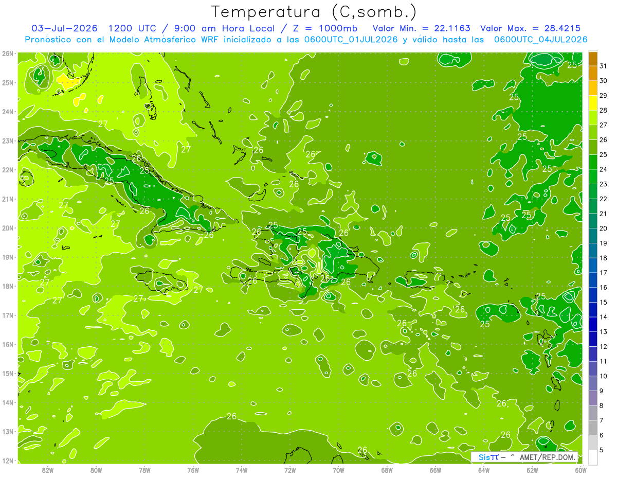Click the '62W' longitude axis label
The width and height of the screenshot is (617, 477).
(x=532, y=470)
